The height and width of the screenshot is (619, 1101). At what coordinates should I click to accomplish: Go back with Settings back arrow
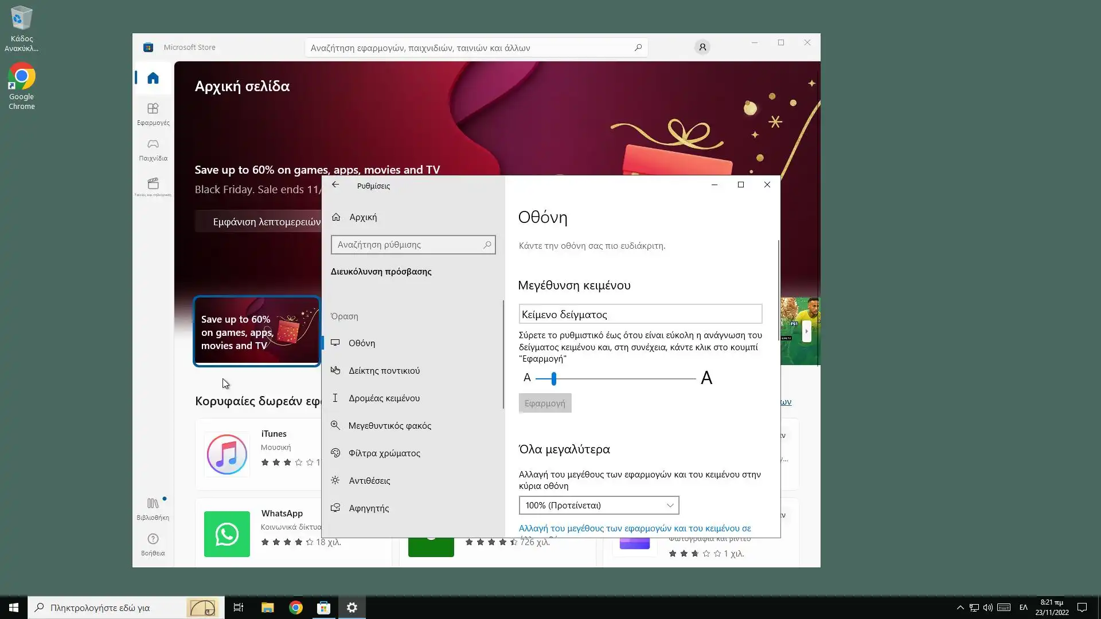335,185
